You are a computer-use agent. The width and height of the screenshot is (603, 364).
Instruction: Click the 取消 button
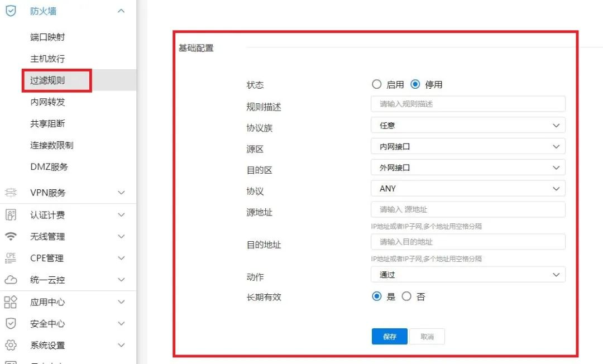[x=427, y=336]
